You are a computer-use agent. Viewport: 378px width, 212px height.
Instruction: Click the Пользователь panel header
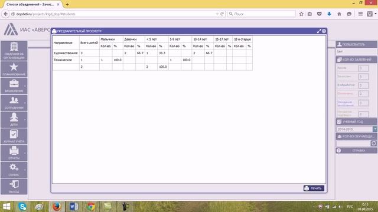[x=356, y=44]
